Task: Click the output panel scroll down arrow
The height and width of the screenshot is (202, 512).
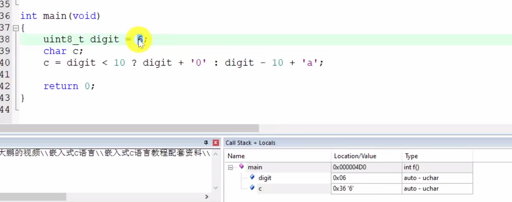Action: pos(216,188)
